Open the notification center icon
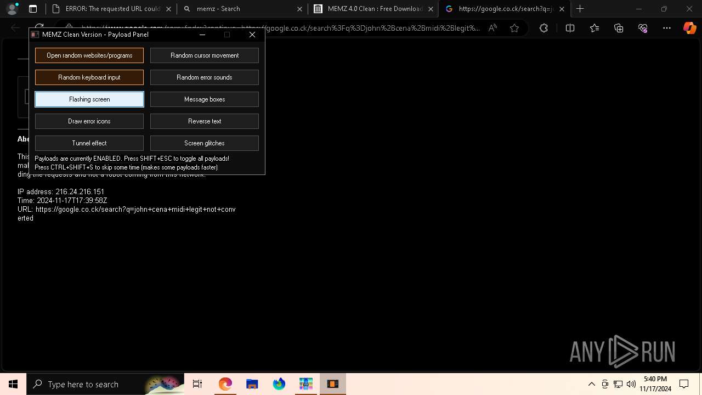Viewport: 702px width, 395px height. coord(684,384)
